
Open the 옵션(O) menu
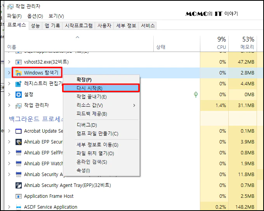[35, 16]
